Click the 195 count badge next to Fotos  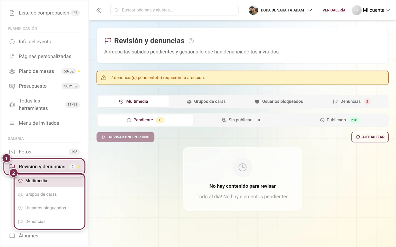click(x=74, y=152)
